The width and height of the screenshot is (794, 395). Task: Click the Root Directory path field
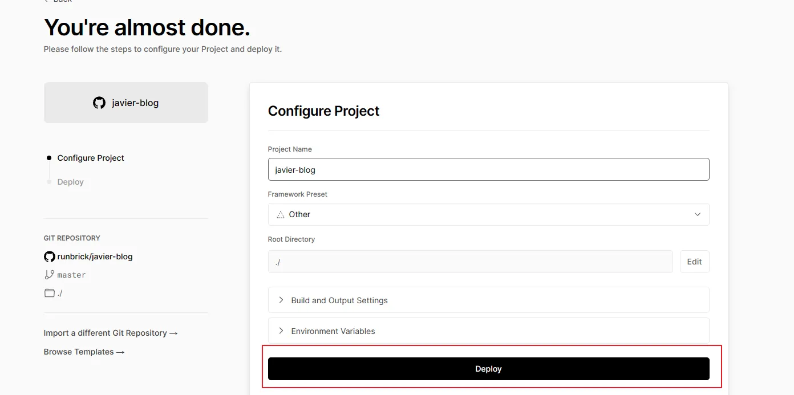[x=470, y=262]
